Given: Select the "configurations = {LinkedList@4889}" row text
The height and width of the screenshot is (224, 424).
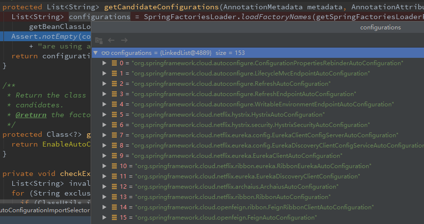Looking at the screenshot, I should [161, 52].
